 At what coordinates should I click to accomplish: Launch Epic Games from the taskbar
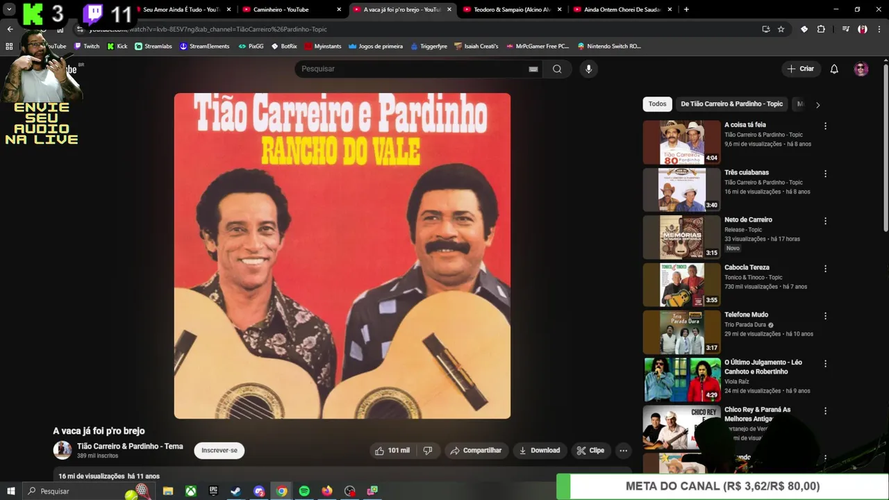pyautogui.click(x=213, y=491)
